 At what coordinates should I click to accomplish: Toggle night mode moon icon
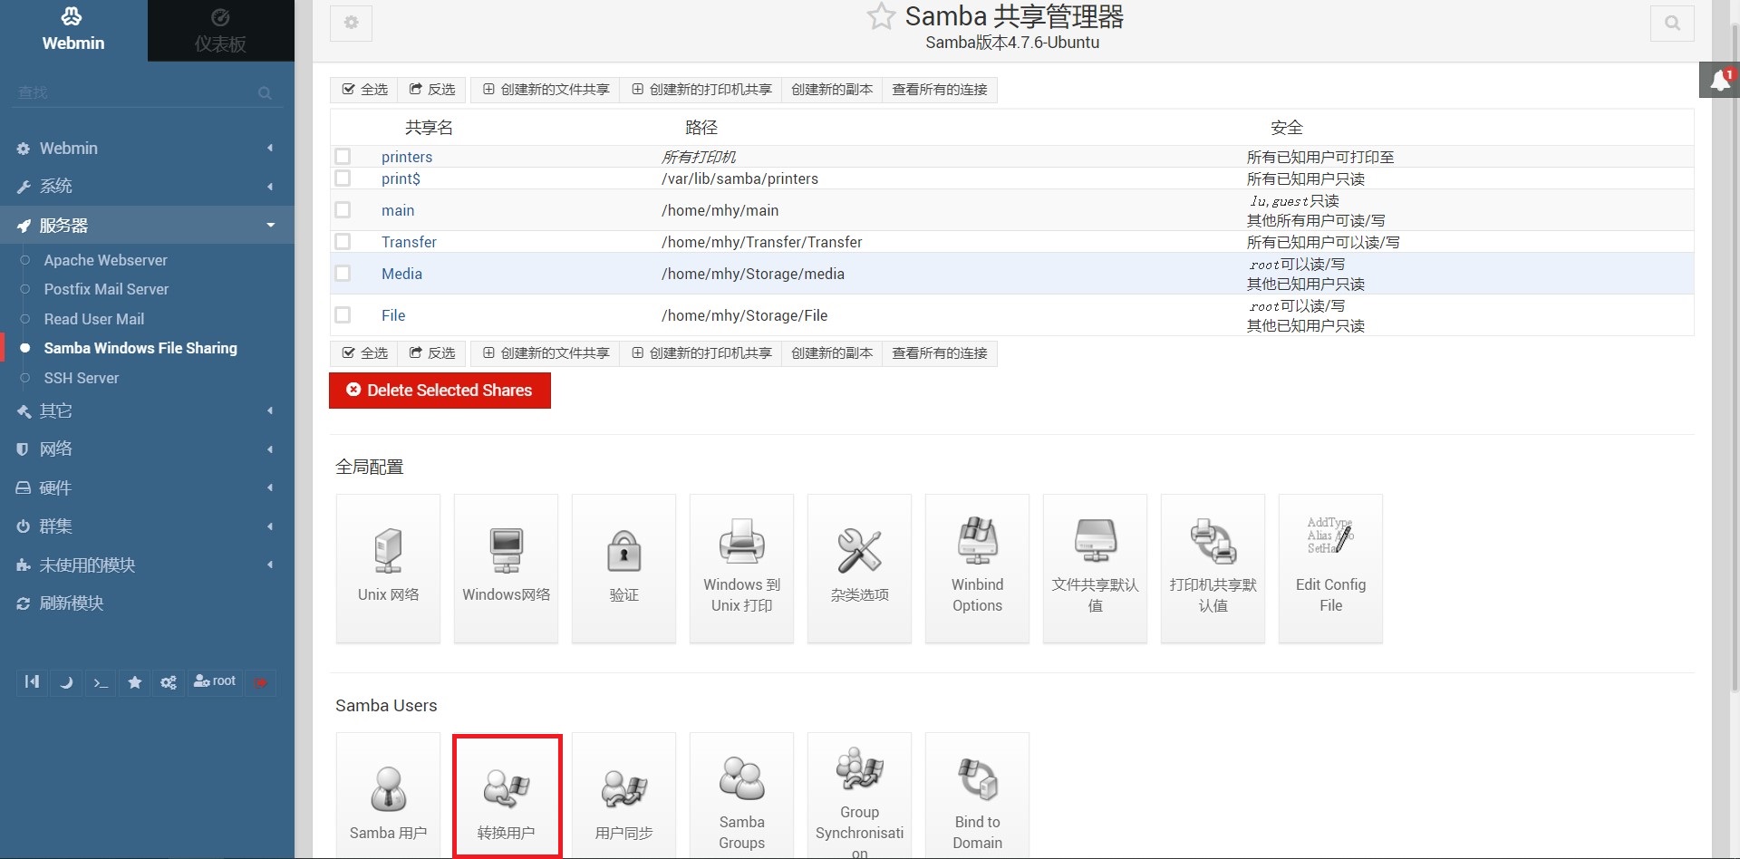tap(66, 681)
